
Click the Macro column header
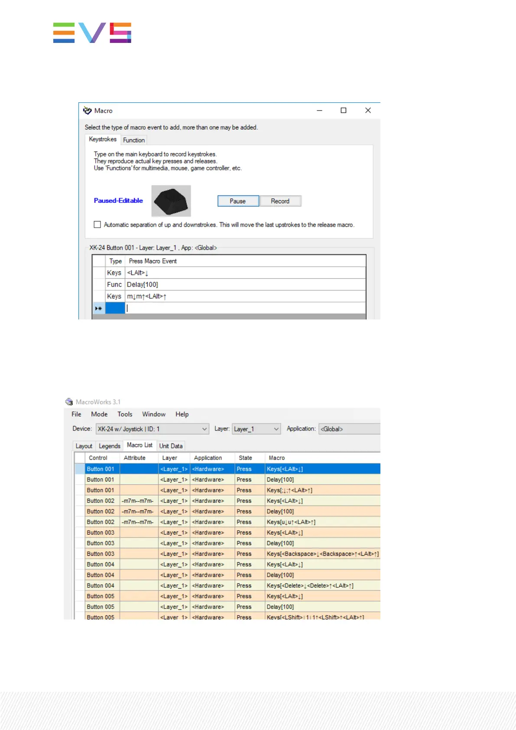322,458
